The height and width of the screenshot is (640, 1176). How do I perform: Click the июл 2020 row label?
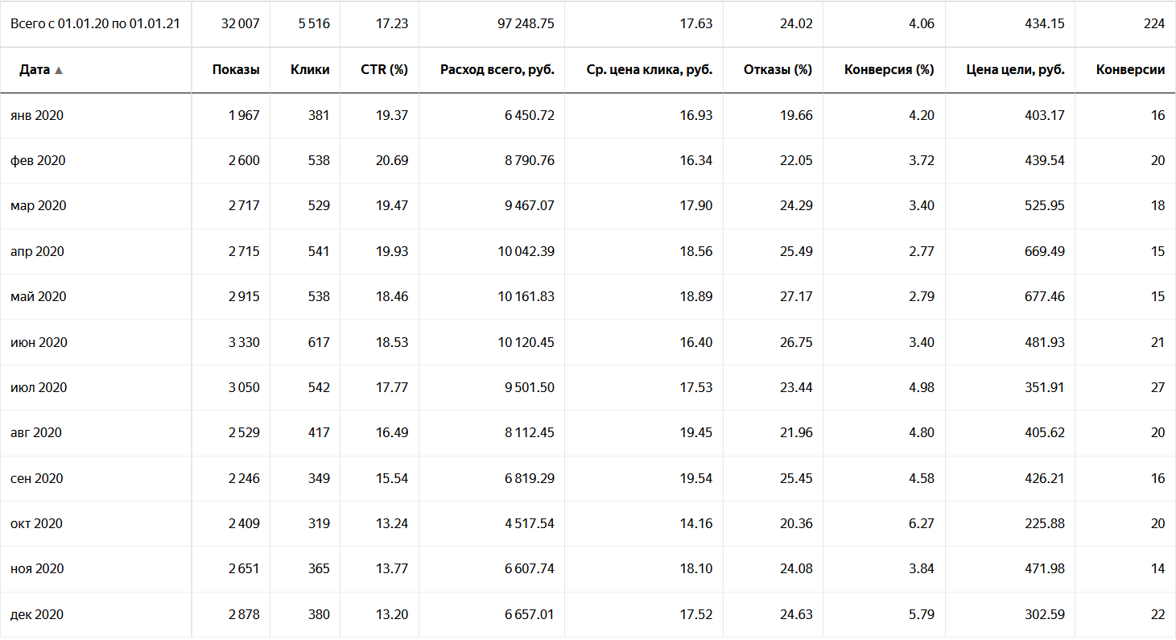[x=39, y=388]
